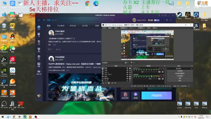Screen dimensions: 211x119
Task: Open Steam desktop shortcut
Action: pos(180,16)
